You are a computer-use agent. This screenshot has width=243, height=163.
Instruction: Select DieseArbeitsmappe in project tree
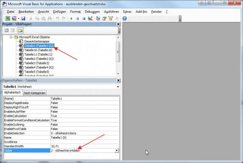37,41
